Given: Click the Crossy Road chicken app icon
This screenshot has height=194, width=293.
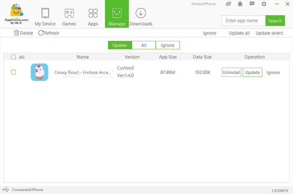Looking at the screenshot, I should pyautogui.click(x=39, y=72).
